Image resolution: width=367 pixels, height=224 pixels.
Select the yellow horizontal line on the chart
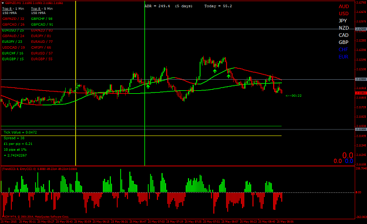142,136
